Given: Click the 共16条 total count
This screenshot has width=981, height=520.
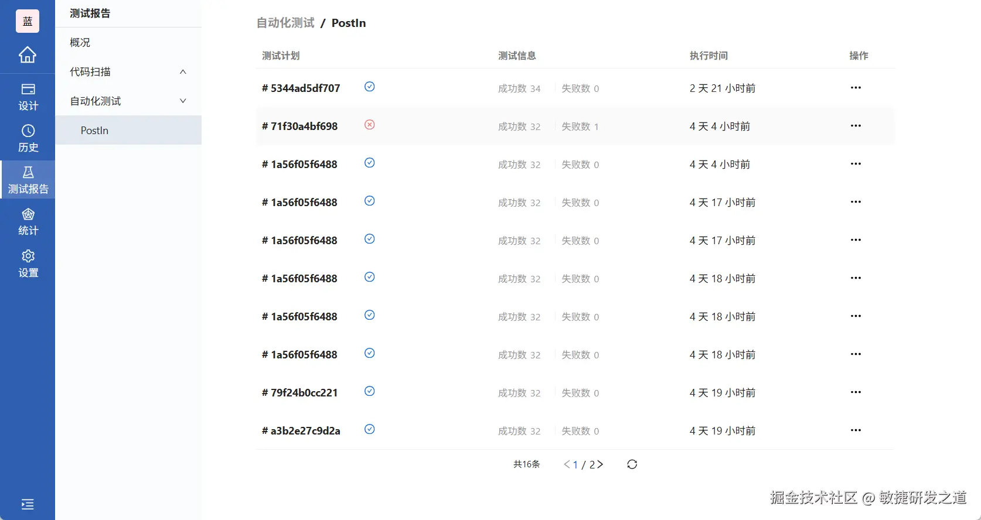Looking at the screenshot, I should [526, 464].
